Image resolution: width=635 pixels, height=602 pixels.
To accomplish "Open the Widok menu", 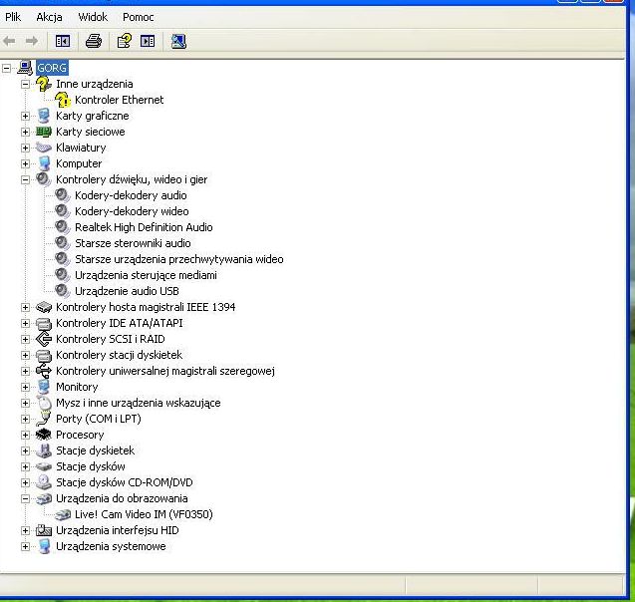I will point(93,17).
